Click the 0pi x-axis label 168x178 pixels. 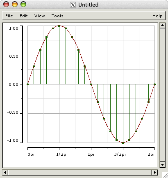tap(31, 155)
